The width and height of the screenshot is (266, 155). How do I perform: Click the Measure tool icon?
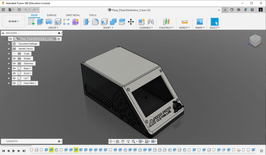(x=184, y=22)
